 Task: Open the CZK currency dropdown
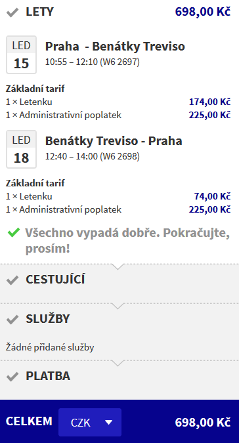(x=90, y=423)
